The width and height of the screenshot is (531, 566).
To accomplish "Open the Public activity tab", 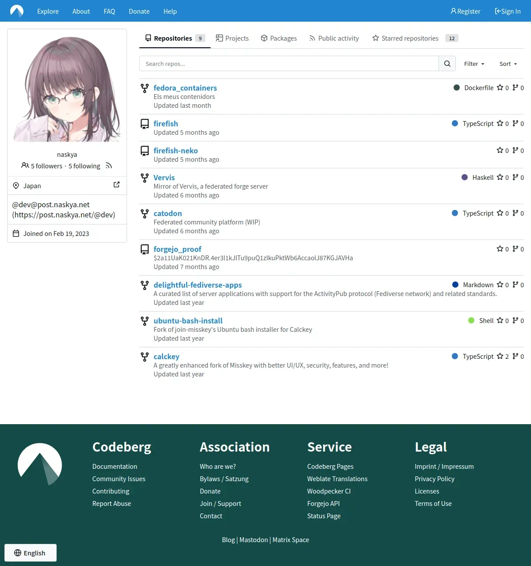I will [x=334, y=38].
